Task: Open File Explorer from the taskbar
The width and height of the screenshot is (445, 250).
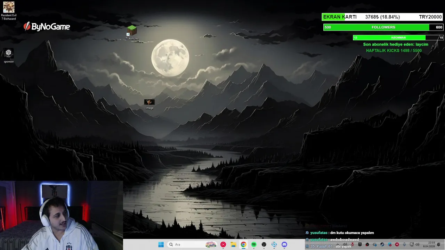Action: 233,244
